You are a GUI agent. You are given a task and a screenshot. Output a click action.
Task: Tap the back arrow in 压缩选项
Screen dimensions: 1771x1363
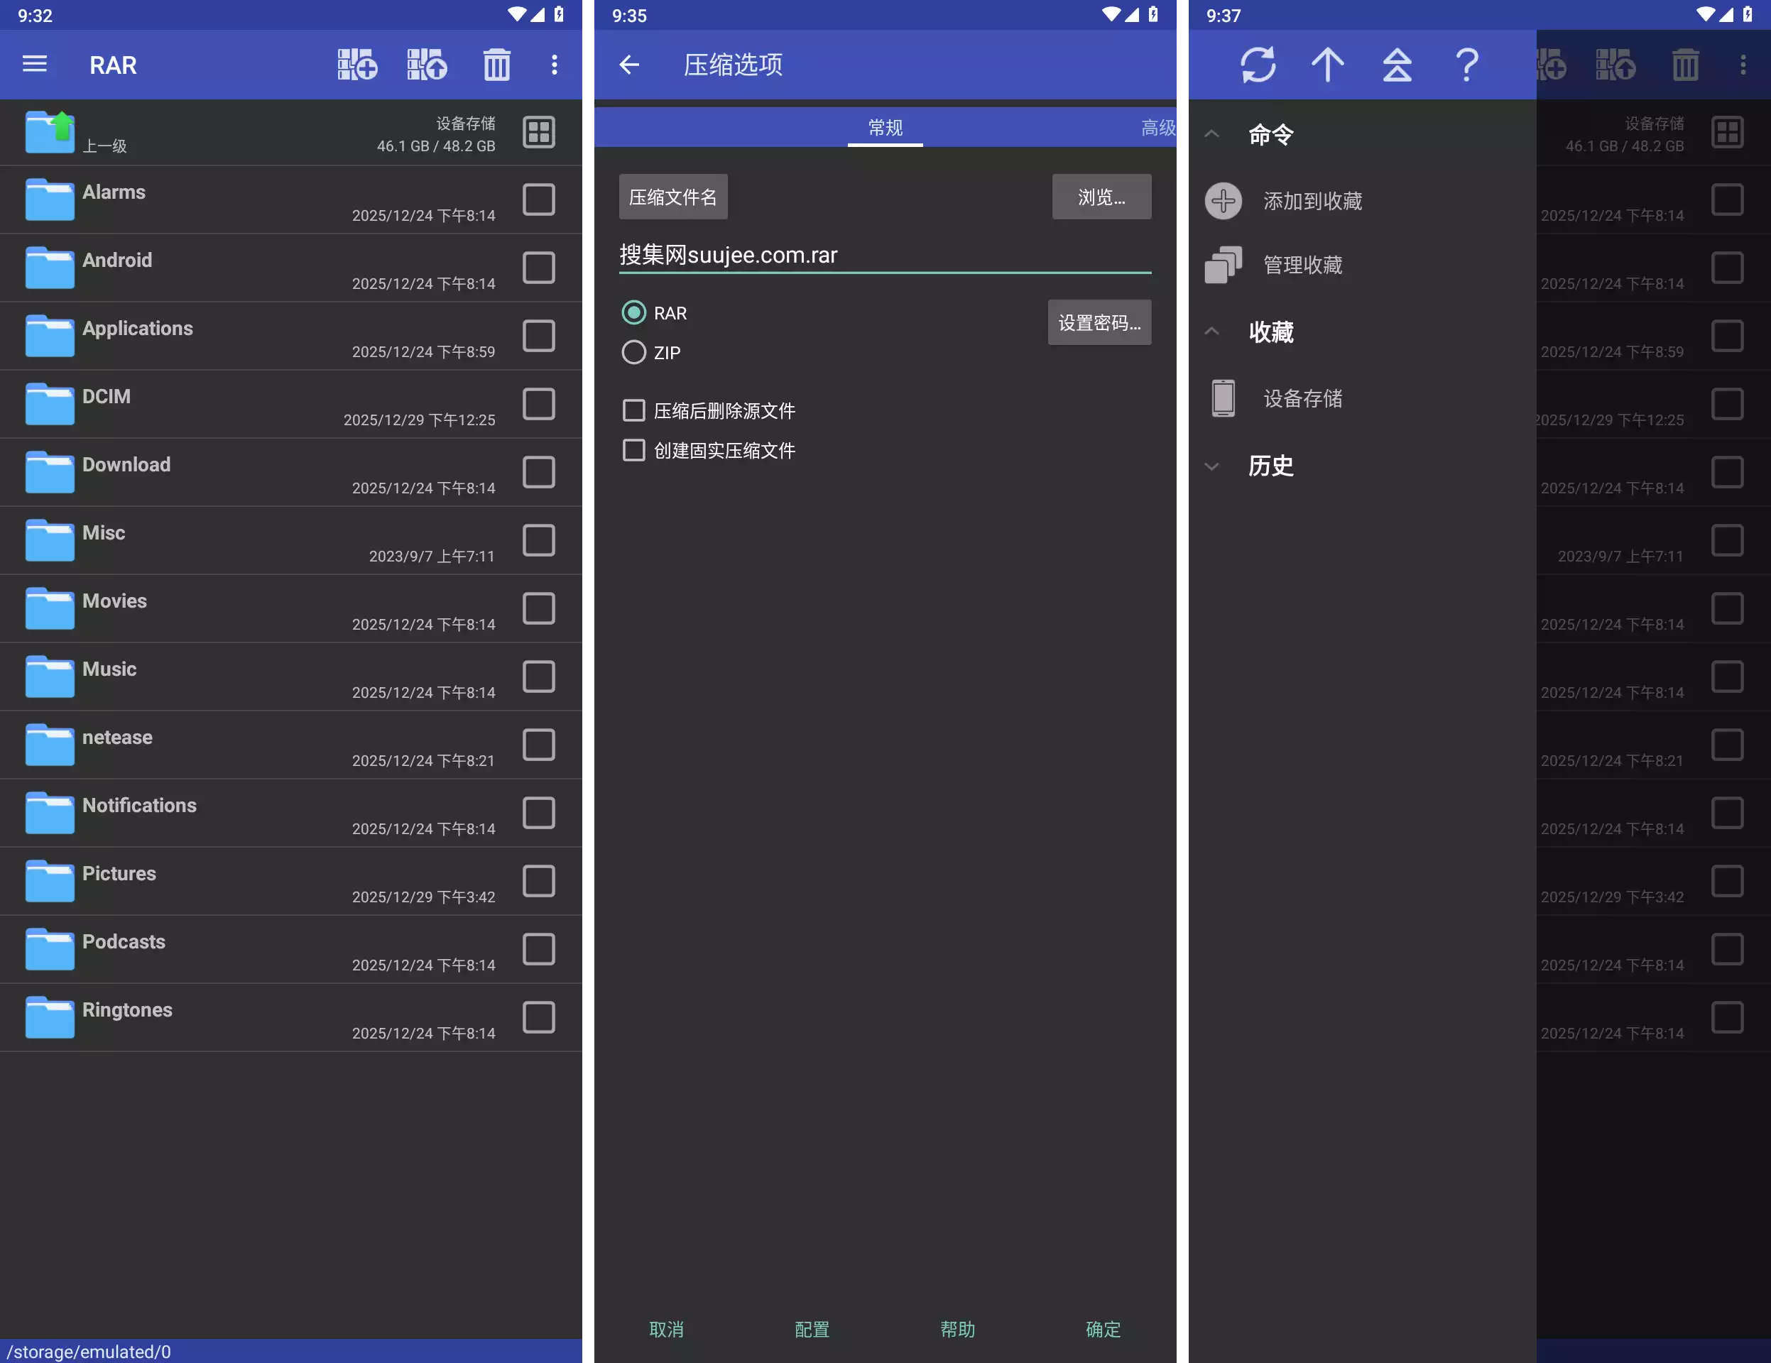coord(629,64)
